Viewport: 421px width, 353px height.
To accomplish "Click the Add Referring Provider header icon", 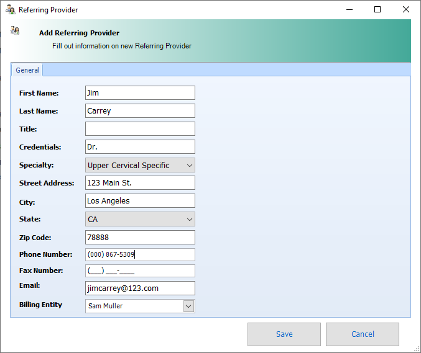I will coord(15,31).
